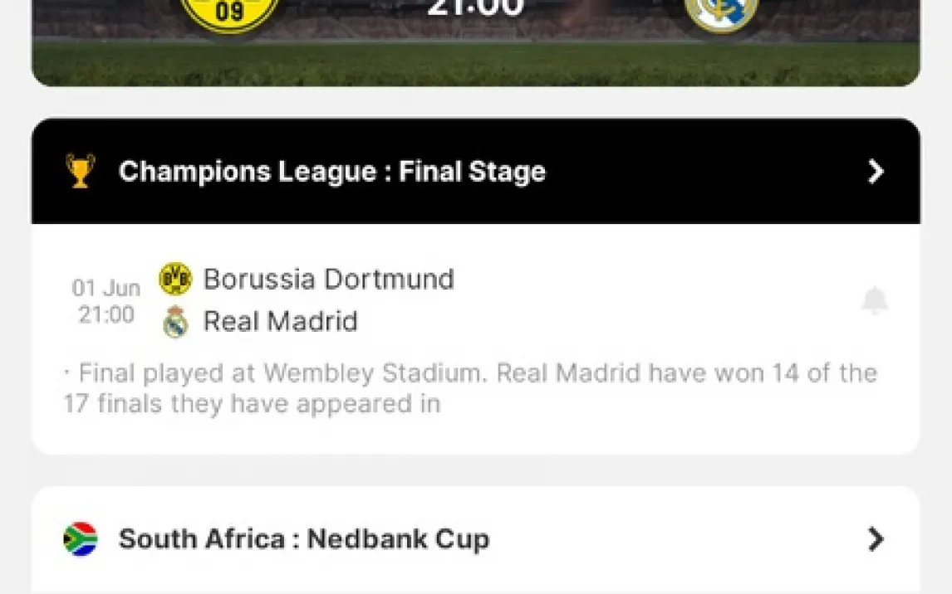Viewport: 952px width, 594px height.
Task: Expand the Nedbank Cup chevron arrow
Action: (875, 539)
